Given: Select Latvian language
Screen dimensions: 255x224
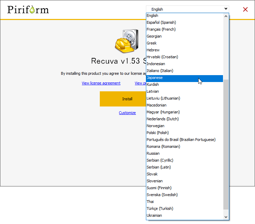Looking at the screenshot, I should 184,91.
